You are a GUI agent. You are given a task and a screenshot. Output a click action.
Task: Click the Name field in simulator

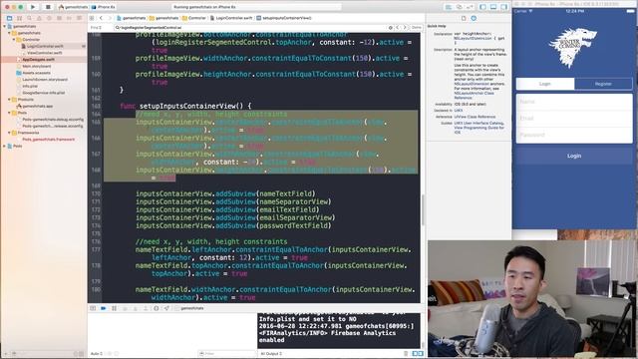point(574,102)
